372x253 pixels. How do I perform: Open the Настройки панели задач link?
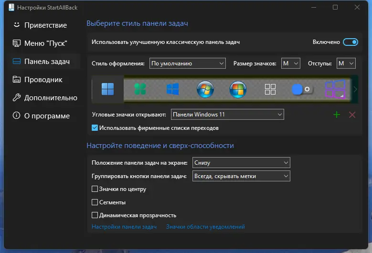click(x=124, y=227)
